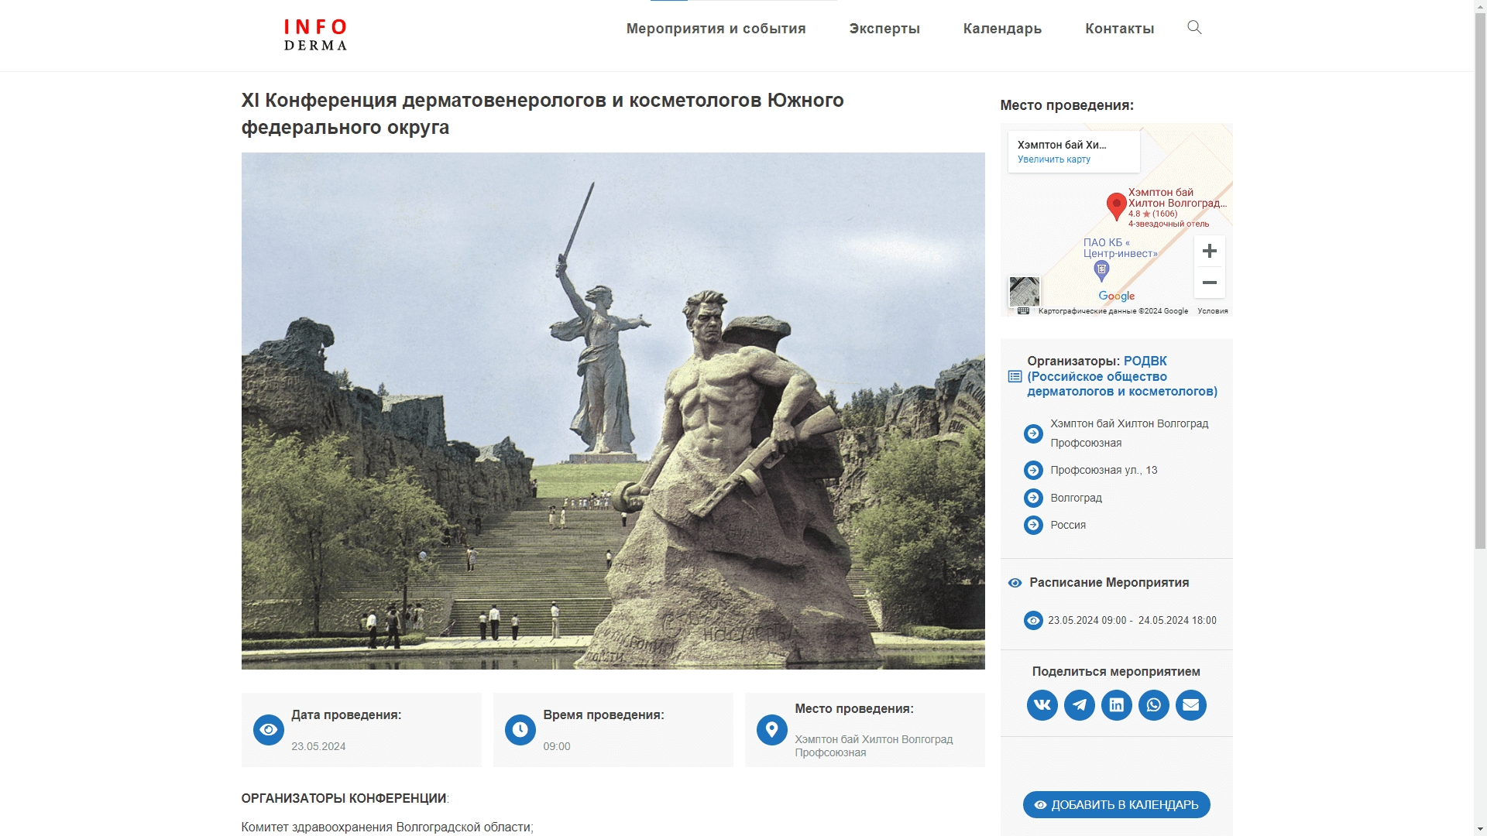The width and height of the screenshot is (1487, 836).
Task: Go to the Календарь page
Action: pyautogui.click(x=1002, y=29)
